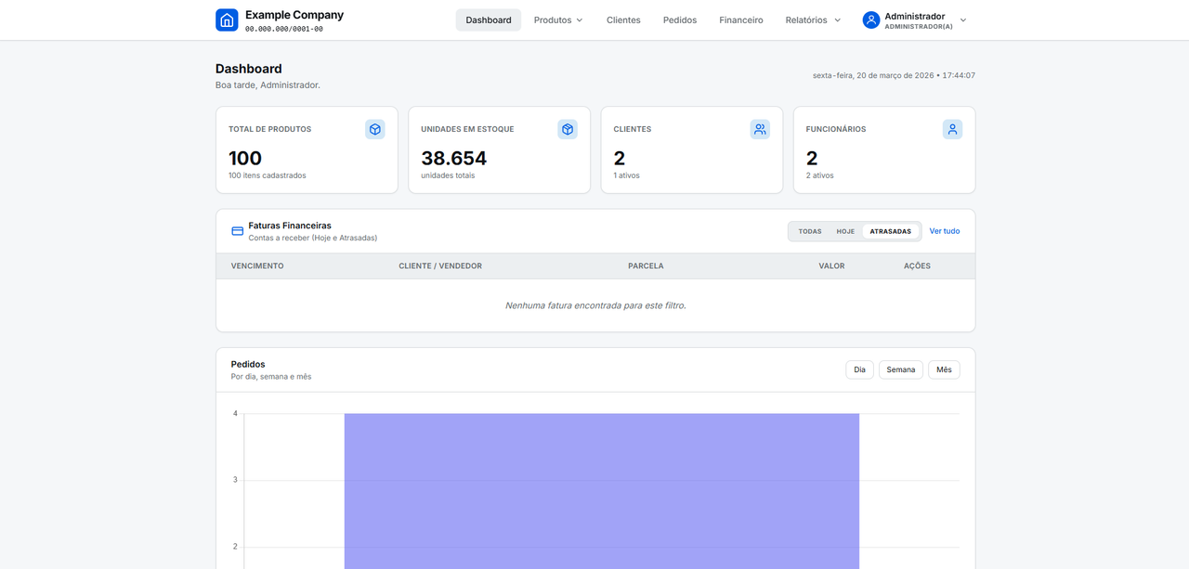Click the CNPJ number under company name

tap(284, 29)
